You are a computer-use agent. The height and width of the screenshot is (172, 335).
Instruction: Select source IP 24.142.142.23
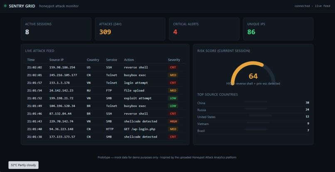pos(62,90)
